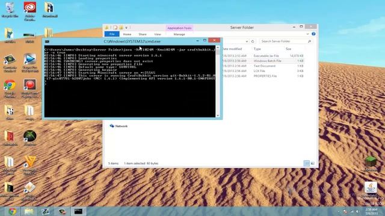Minimize the Server Folder Explorer window
This screenshot has width=385, height=216.
click(x=294, y=26)
